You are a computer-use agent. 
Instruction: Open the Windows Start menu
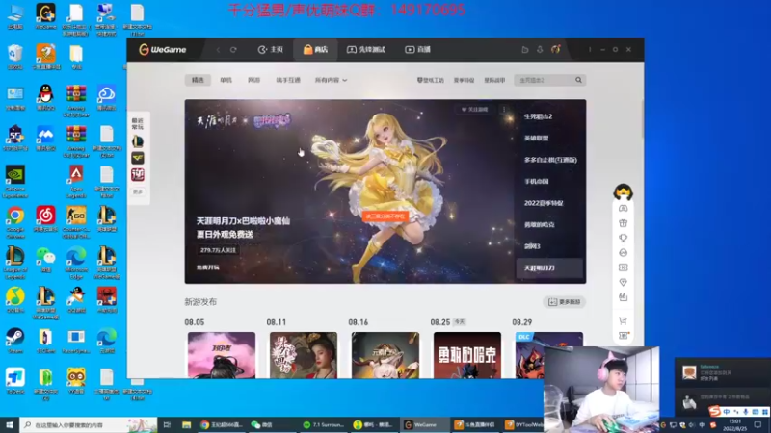point(10,424)
